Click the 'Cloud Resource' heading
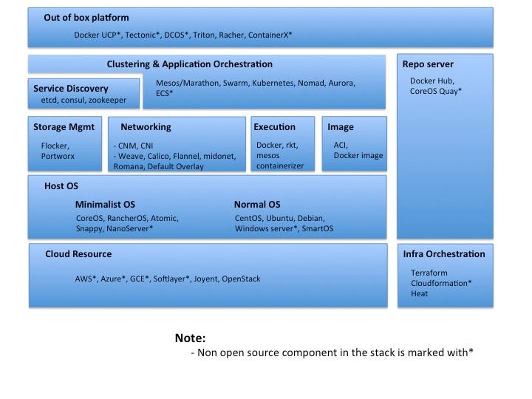This screenshot has height=399, width=532. click(x=78, y=254)
